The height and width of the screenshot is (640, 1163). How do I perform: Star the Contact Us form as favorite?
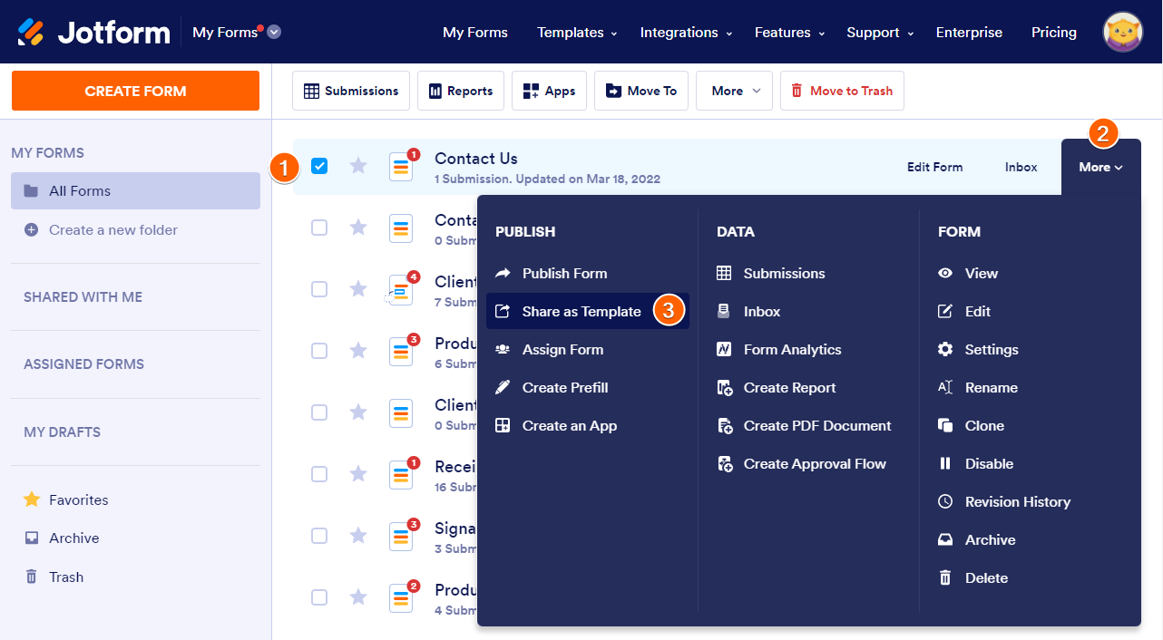coord(358,165)
